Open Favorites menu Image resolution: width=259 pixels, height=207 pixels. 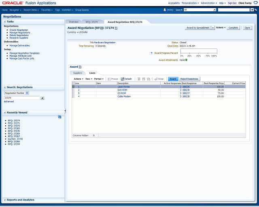(47, 10)
